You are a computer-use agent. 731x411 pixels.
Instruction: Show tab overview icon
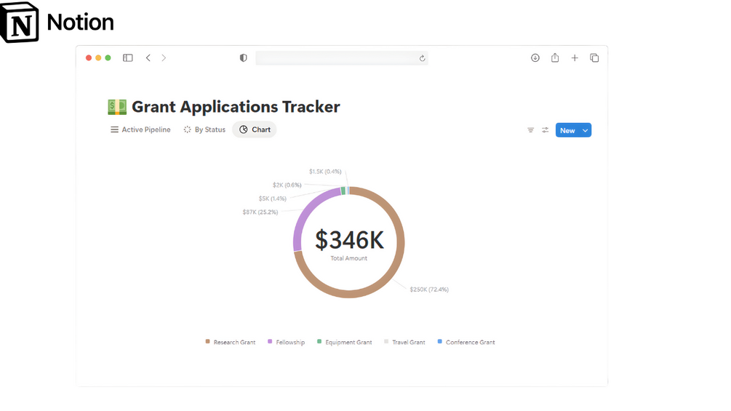pyautogui.click(x=594, y=58)
